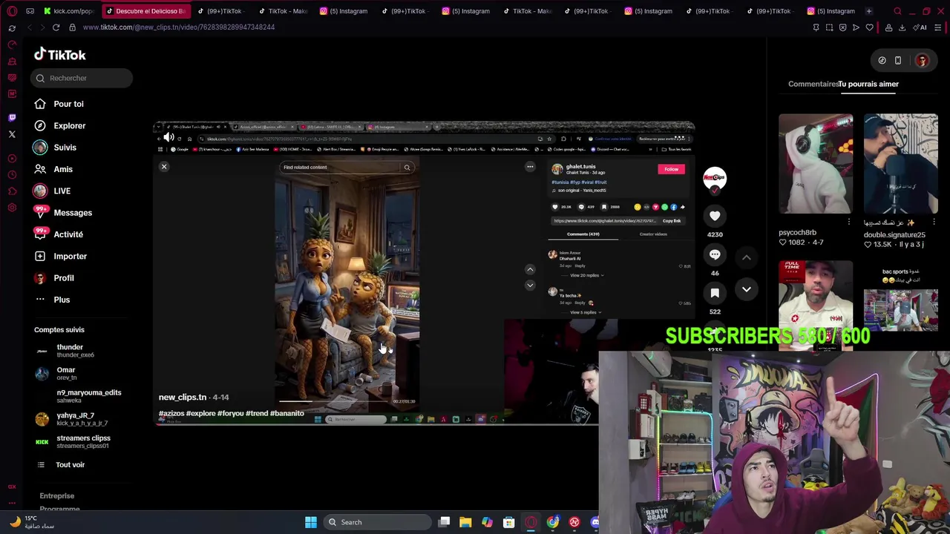
Task: Focus the Rechercher search field
Action: 82,78
